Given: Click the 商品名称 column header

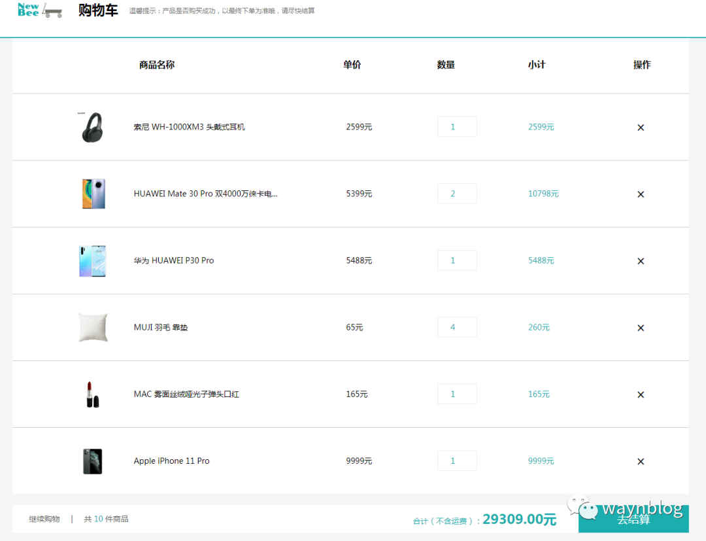Looking at the screenshot, I should pos(157,65).
